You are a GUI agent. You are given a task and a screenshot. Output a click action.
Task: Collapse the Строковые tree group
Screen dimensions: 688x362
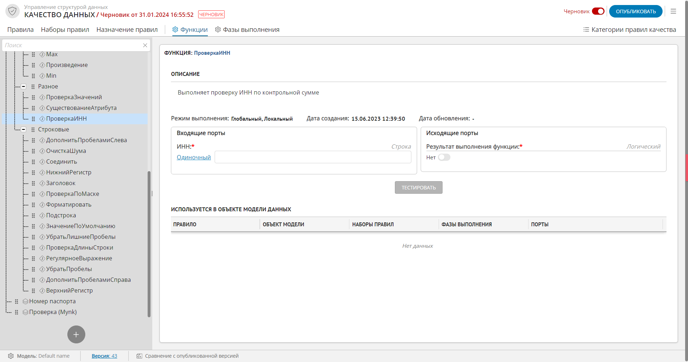point(24,130)
